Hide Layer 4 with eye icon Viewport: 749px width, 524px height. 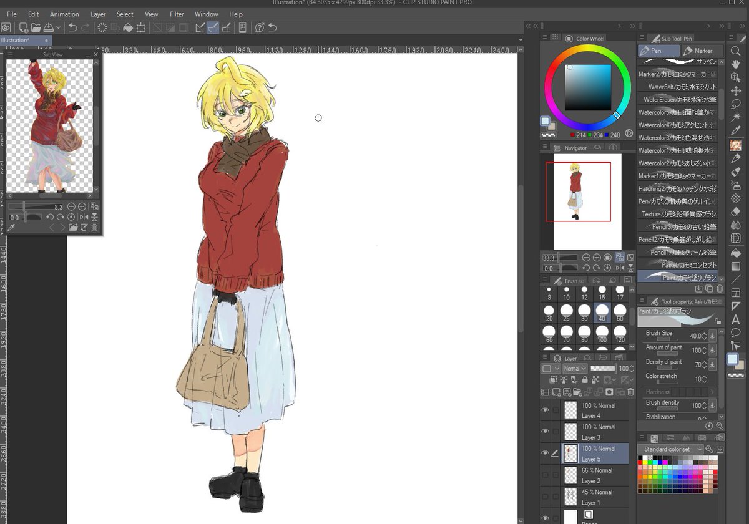pyautogui.click(x=546, y=410)
